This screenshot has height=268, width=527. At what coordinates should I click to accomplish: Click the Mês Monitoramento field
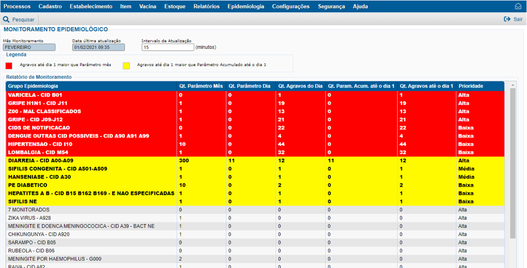click(x=29, y=47)
